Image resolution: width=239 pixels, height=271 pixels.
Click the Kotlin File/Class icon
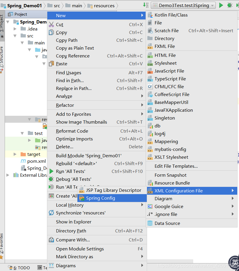coord(150,15)
